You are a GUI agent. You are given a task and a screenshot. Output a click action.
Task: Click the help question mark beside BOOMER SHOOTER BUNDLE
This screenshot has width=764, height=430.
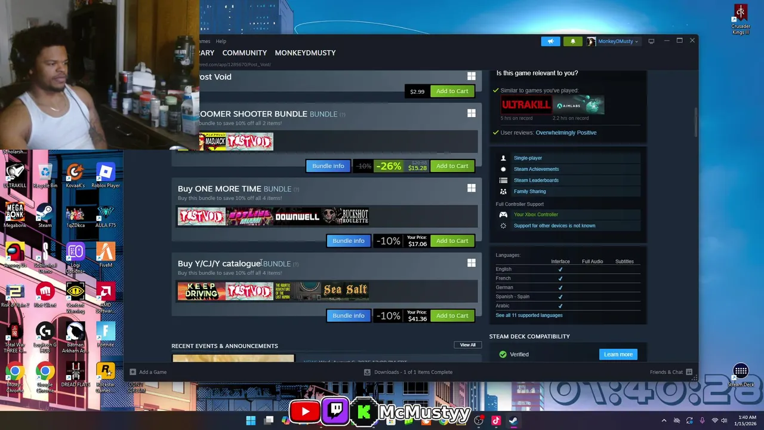342,114
